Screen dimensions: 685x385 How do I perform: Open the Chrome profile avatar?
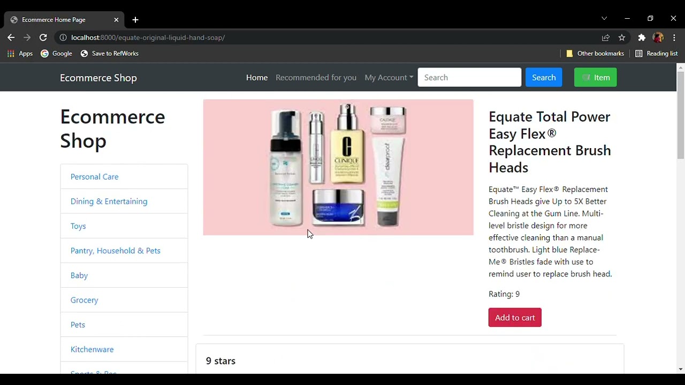(658, 37)
